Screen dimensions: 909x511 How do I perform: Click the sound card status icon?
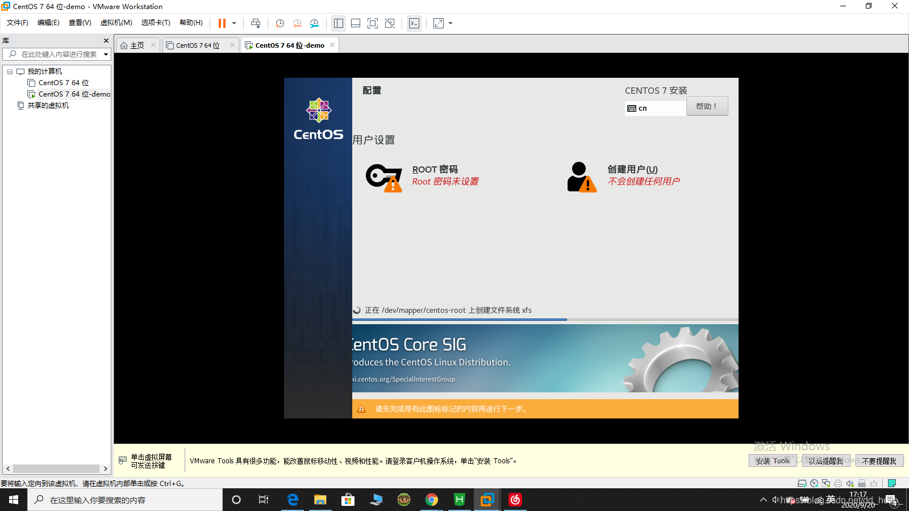[850, 484]
